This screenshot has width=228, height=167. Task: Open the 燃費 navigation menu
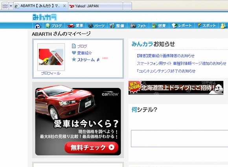[159, 26]
